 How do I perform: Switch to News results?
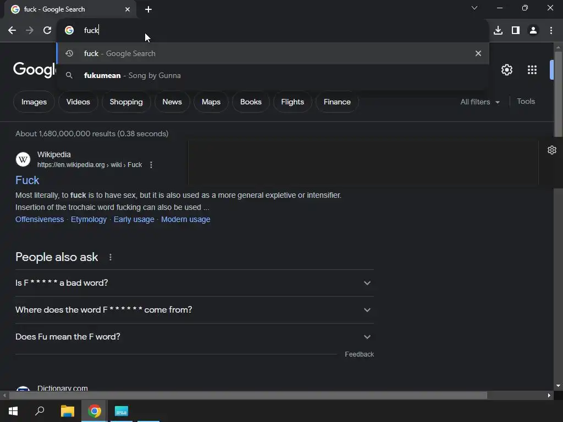172,102
